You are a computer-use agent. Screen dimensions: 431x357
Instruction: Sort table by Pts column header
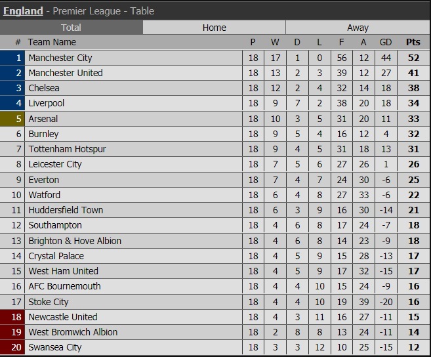[413, 42]
